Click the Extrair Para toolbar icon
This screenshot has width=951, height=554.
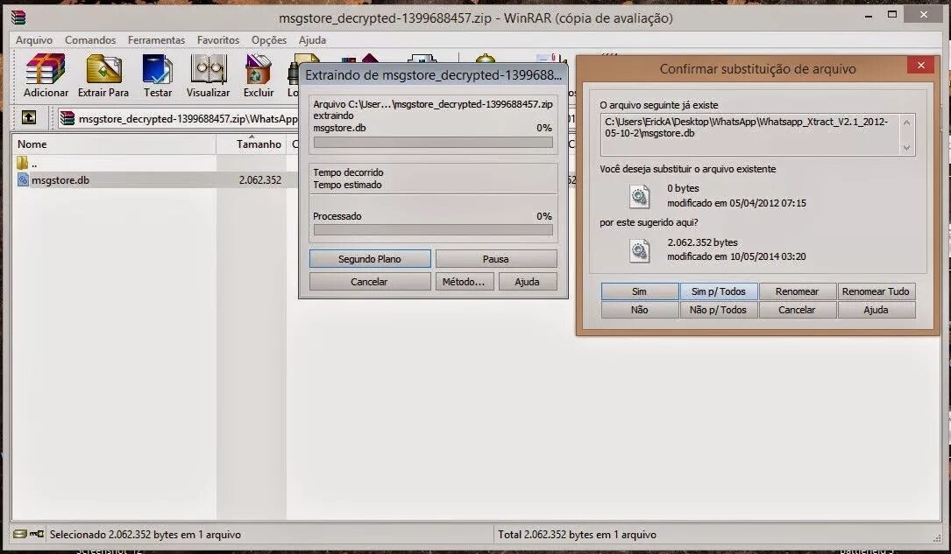103,69
